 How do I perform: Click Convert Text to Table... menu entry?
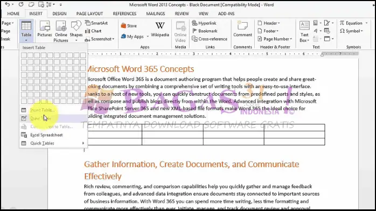tap(53, 126)
